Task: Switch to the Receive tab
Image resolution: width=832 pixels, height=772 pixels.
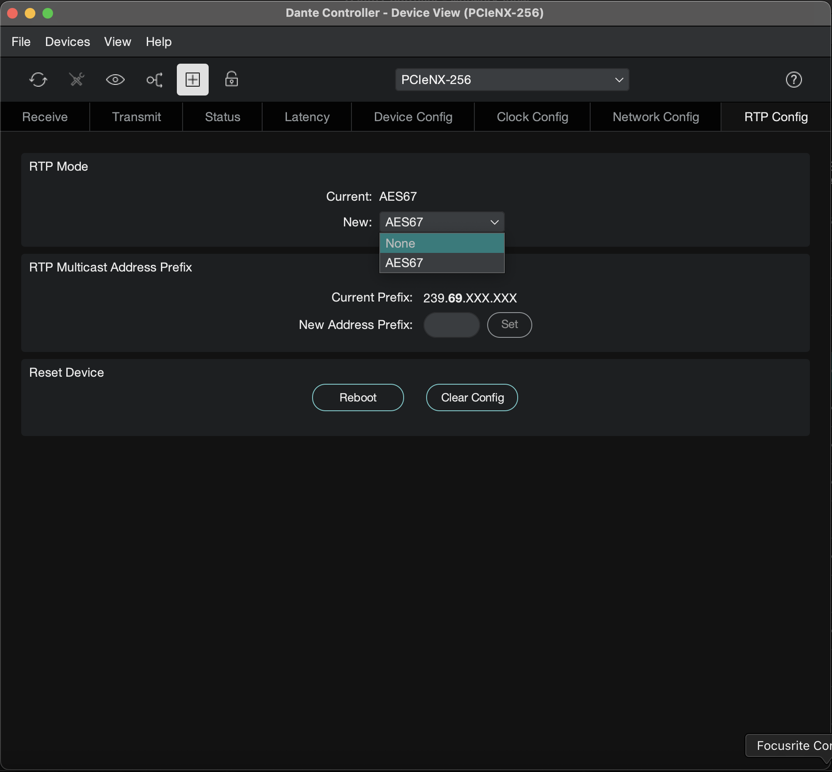Action: (45, 117)
